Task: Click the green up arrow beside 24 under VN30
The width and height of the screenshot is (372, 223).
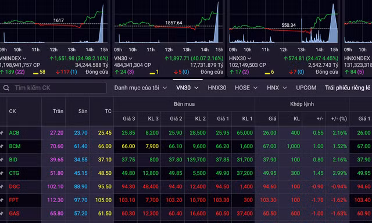Action: (116, 72)
